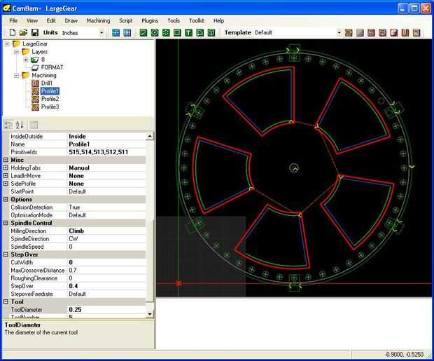Click the property grid vertical scrollbar
Screen dimensions: 434x361
click(x=150, y=224)
